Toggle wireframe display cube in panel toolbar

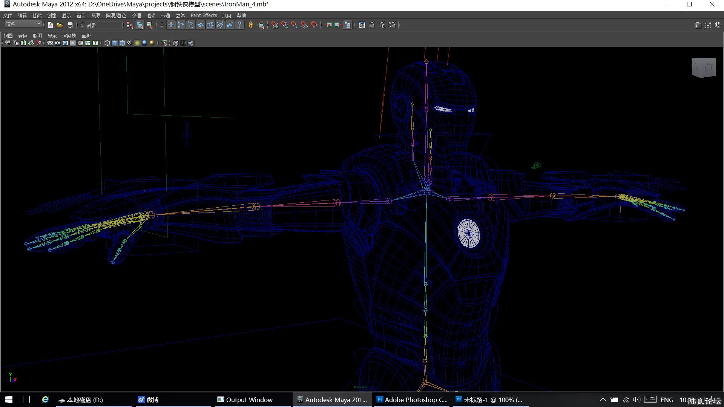107,43
